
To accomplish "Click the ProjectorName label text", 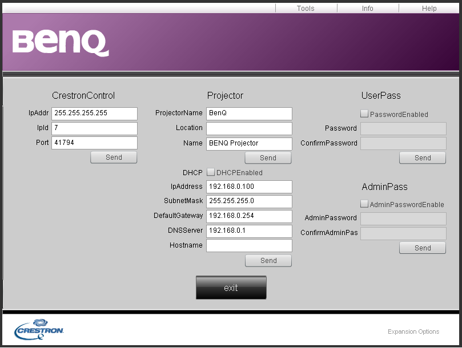I will 179,113.
